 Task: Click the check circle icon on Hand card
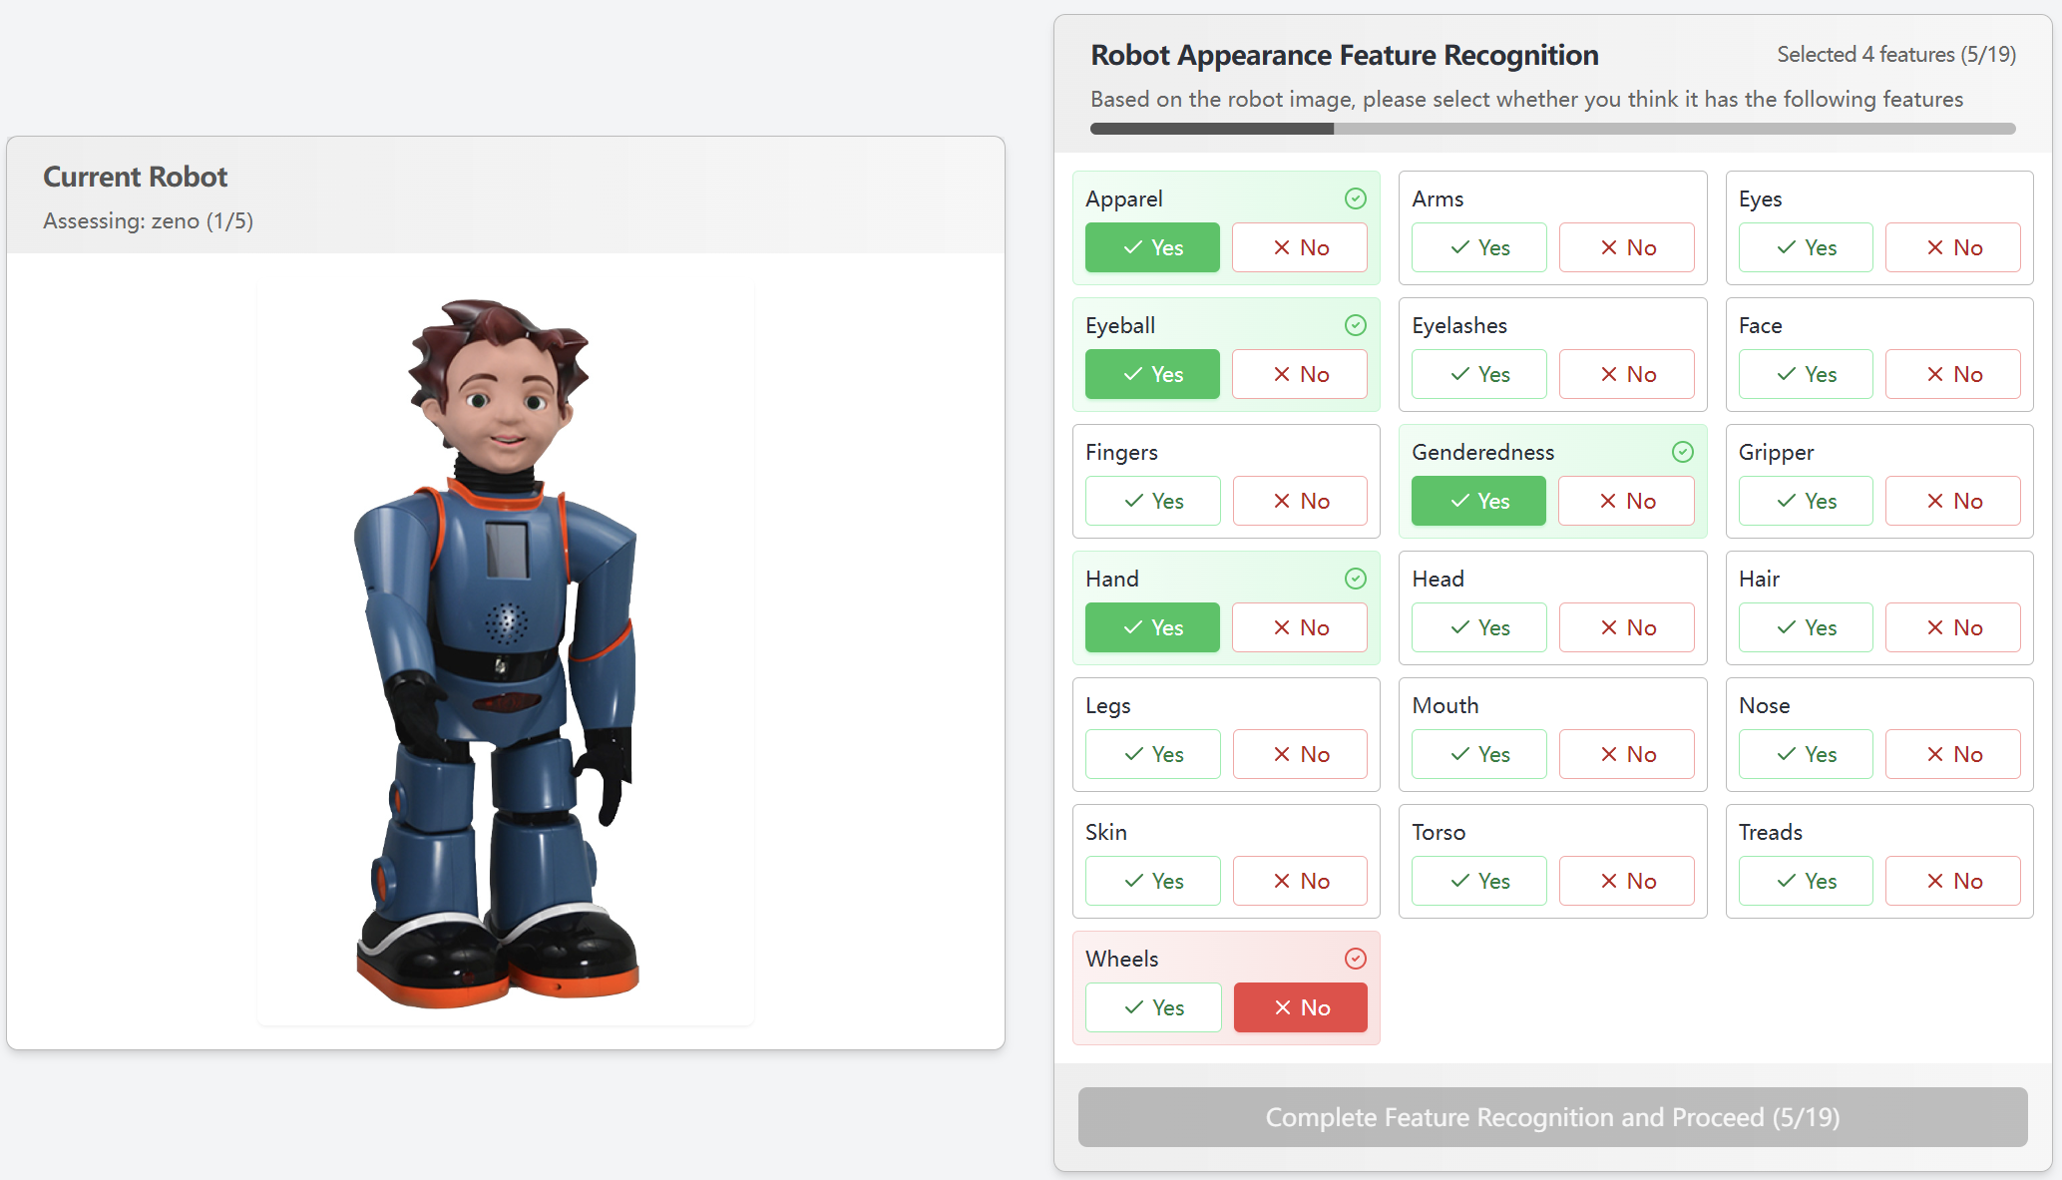pos(1355,579)
